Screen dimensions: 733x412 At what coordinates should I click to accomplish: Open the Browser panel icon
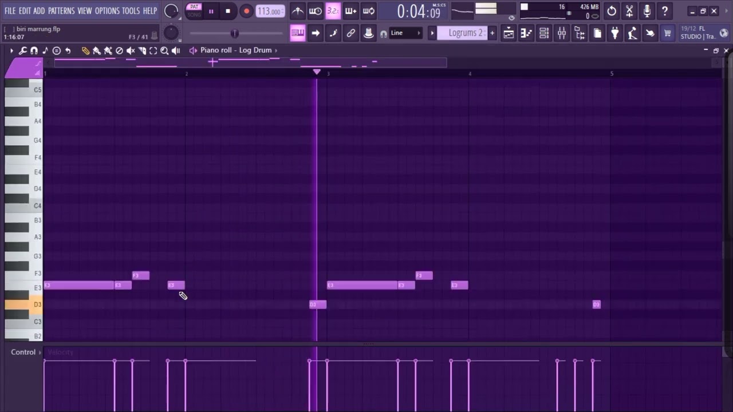580,33
